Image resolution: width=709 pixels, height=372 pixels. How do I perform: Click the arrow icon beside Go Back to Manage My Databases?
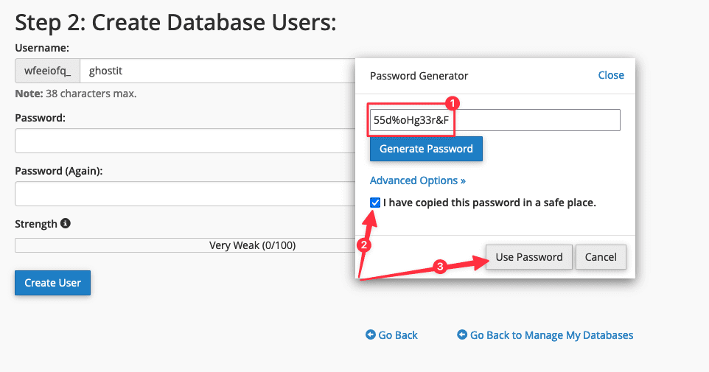click(x=462, y=334)
